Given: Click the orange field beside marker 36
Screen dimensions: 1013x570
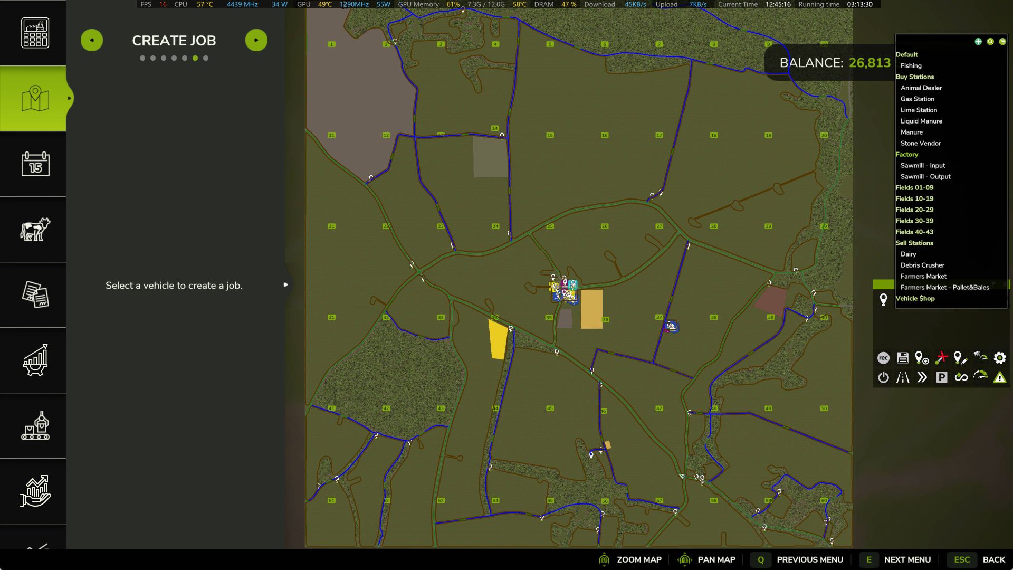Looking at the screenshot, I should click(x=591, y=309).
